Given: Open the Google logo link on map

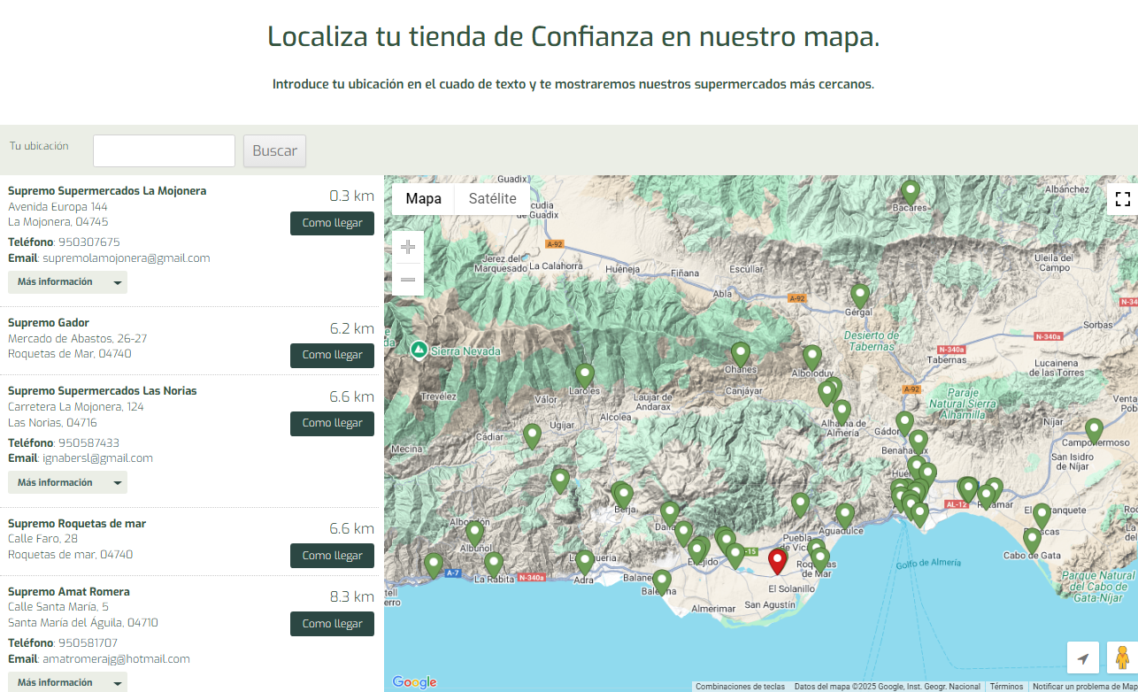Looking at the screenshot, I should click(x=414, y=682).
